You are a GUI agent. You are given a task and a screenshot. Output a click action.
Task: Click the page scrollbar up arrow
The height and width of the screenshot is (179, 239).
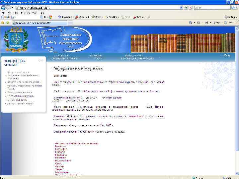pos(237,28)
